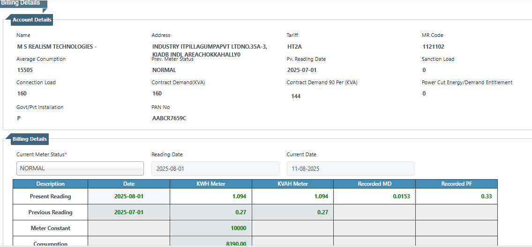Click the Previous Reading date cell
532x247 pixels.
129,212
